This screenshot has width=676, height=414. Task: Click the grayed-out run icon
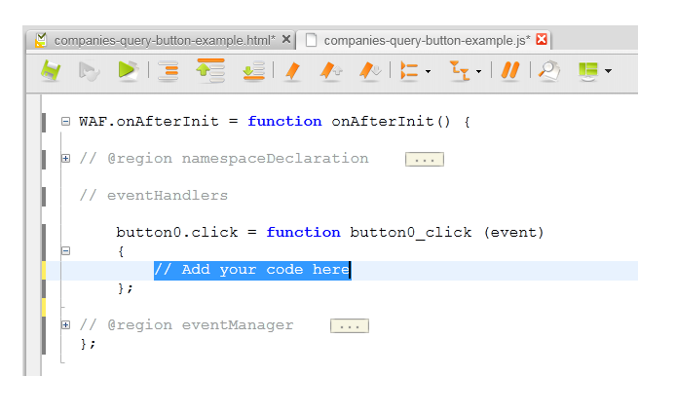89,71
